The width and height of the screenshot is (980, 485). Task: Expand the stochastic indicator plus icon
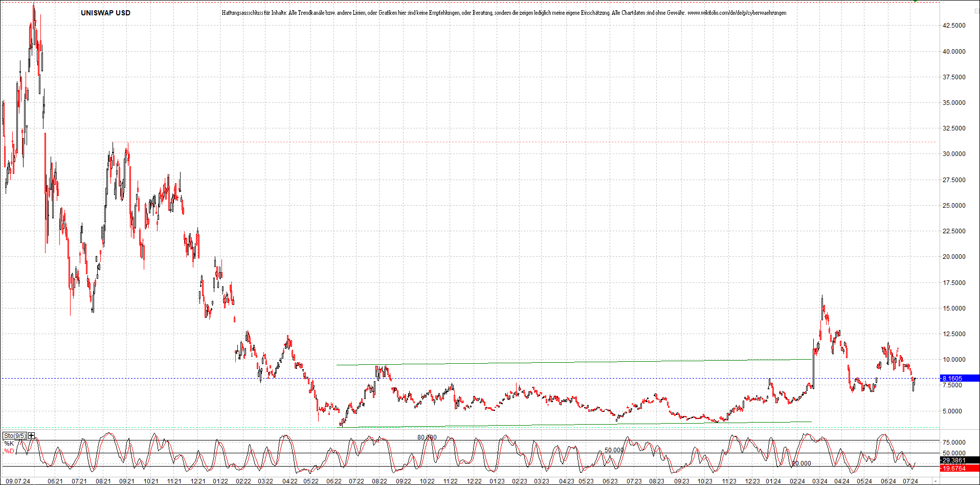(32, 435)
